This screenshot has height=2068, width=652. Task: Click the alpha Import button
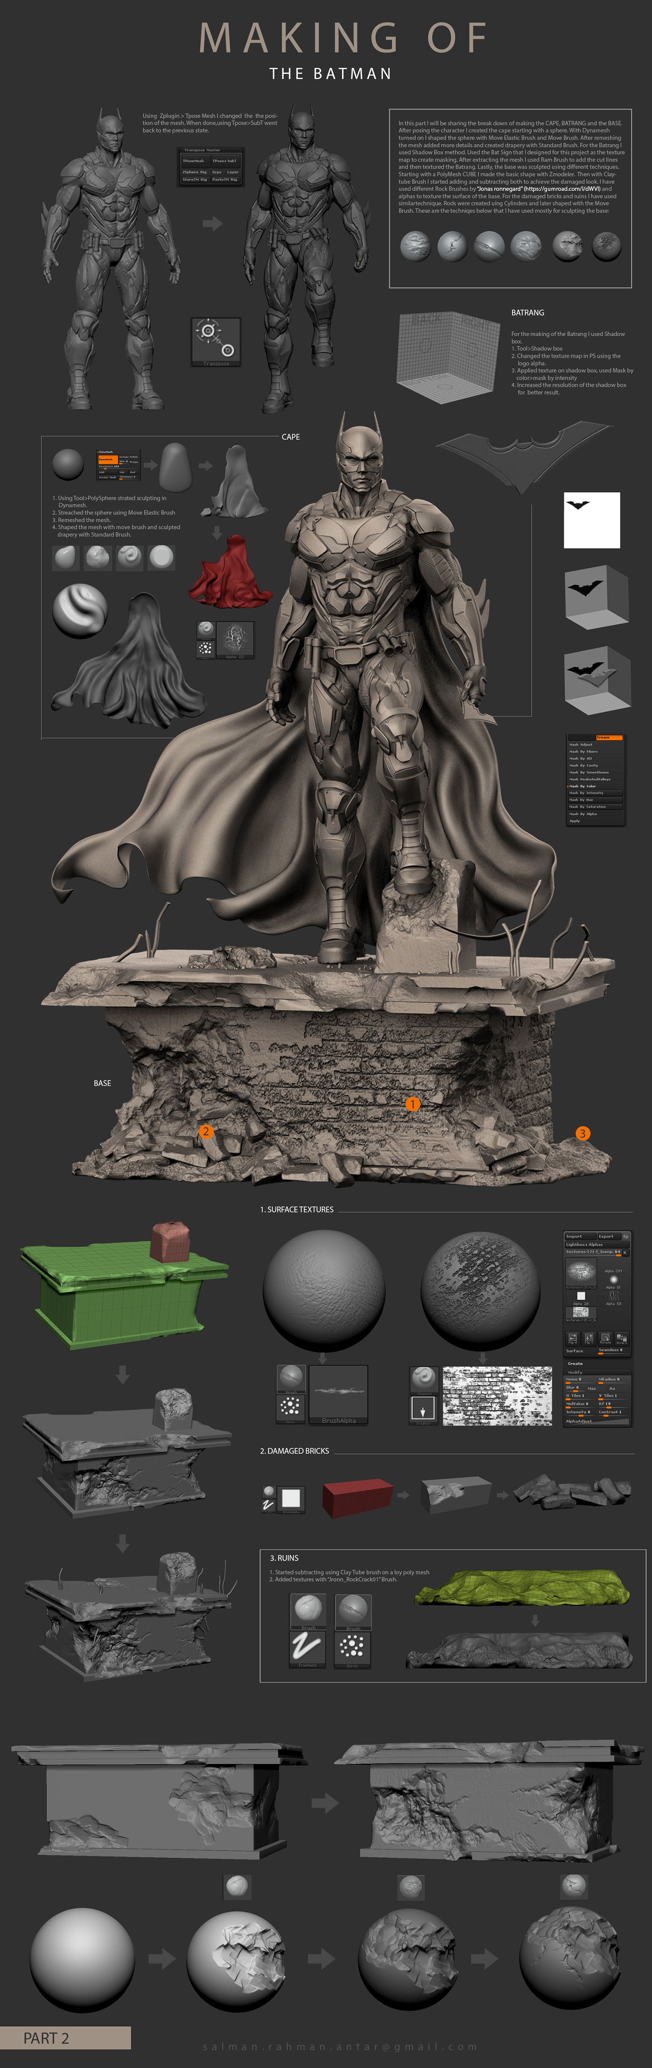coord(581,1237)
